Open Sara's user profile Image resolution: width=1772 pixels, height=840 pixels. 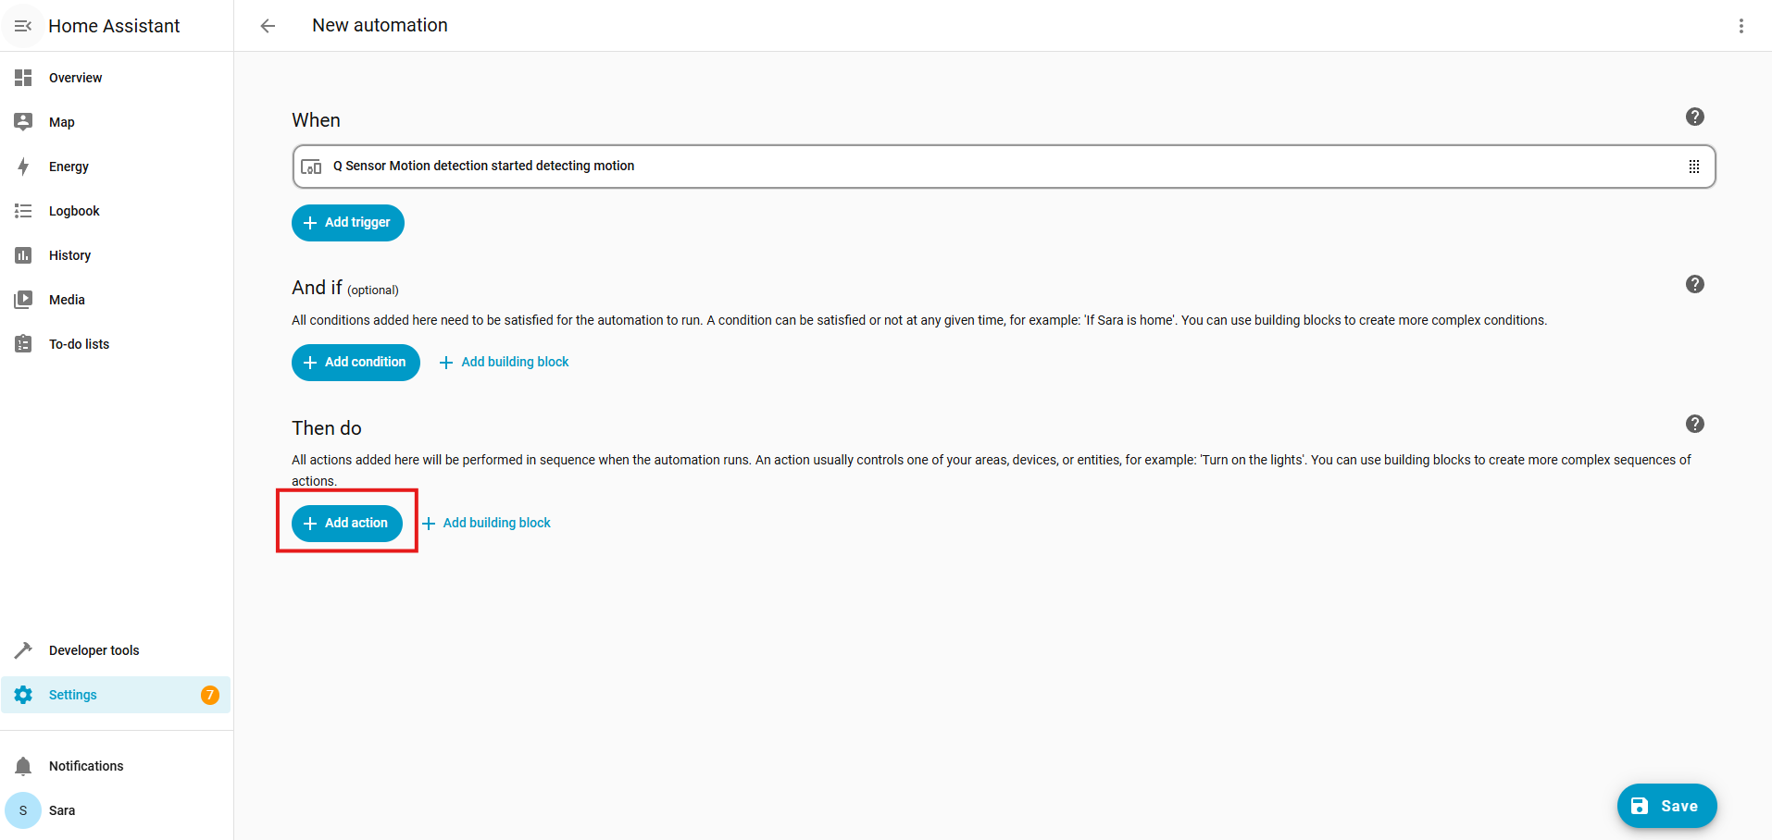(116, 810)
